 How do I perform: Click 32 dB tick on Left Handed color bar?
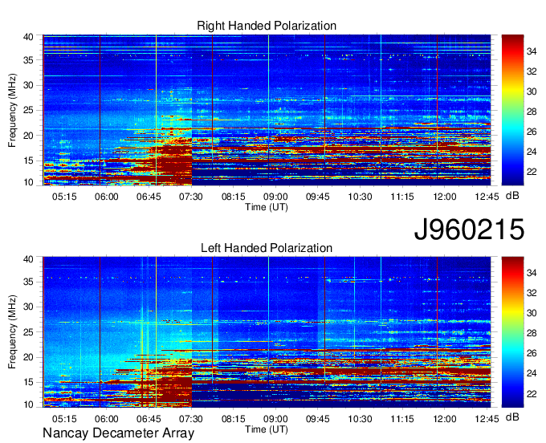532,293
